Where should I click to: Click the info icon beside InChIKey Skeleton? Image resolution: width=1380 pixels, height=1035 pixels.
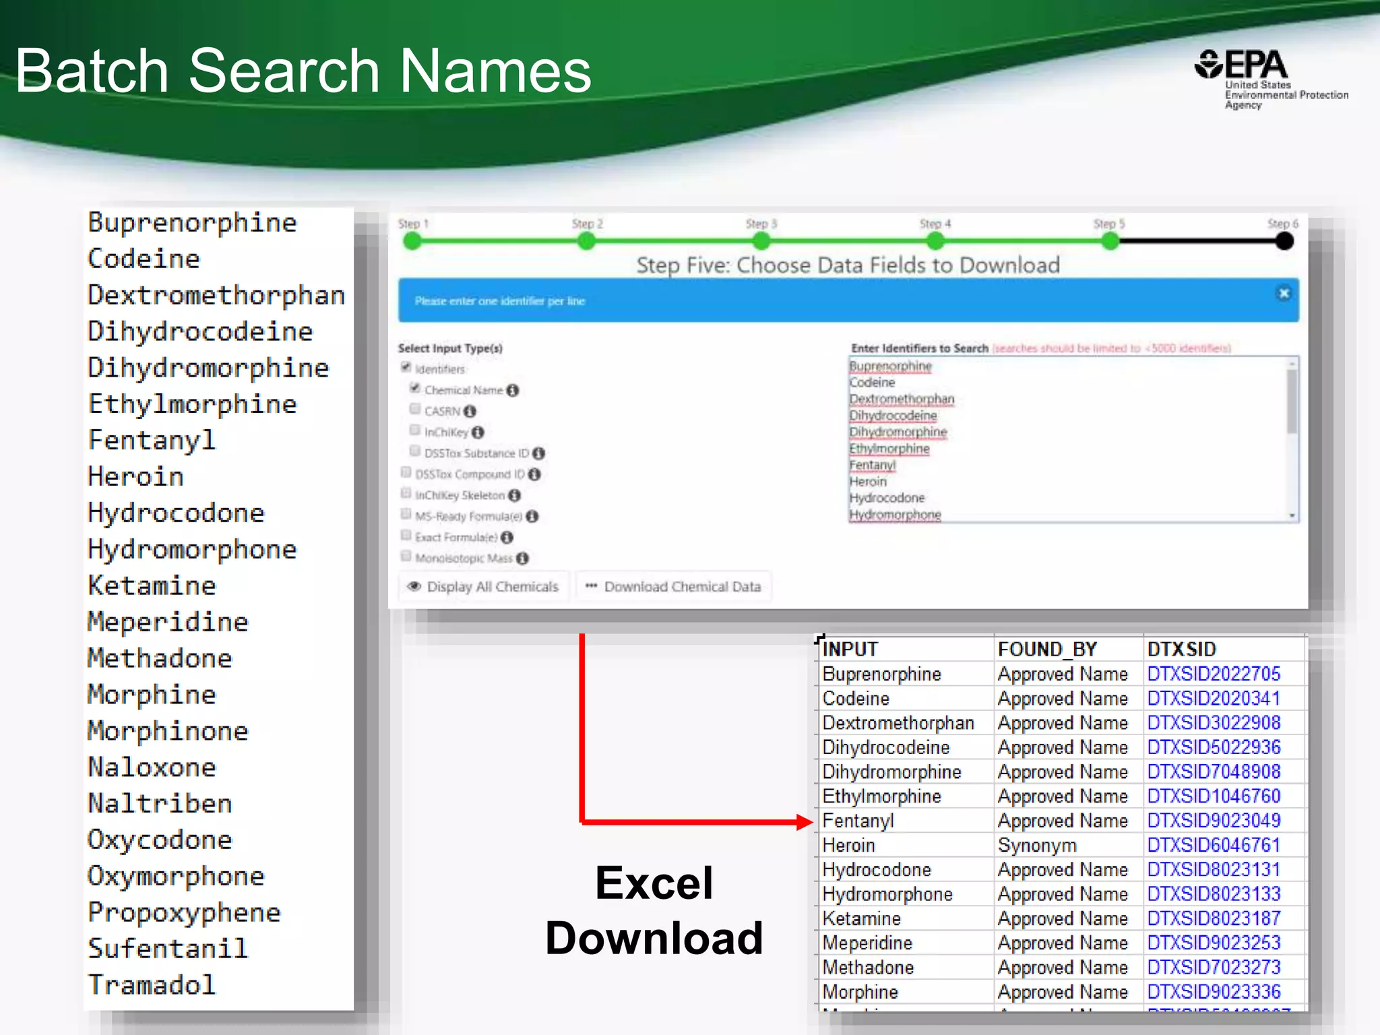point(515,496)
